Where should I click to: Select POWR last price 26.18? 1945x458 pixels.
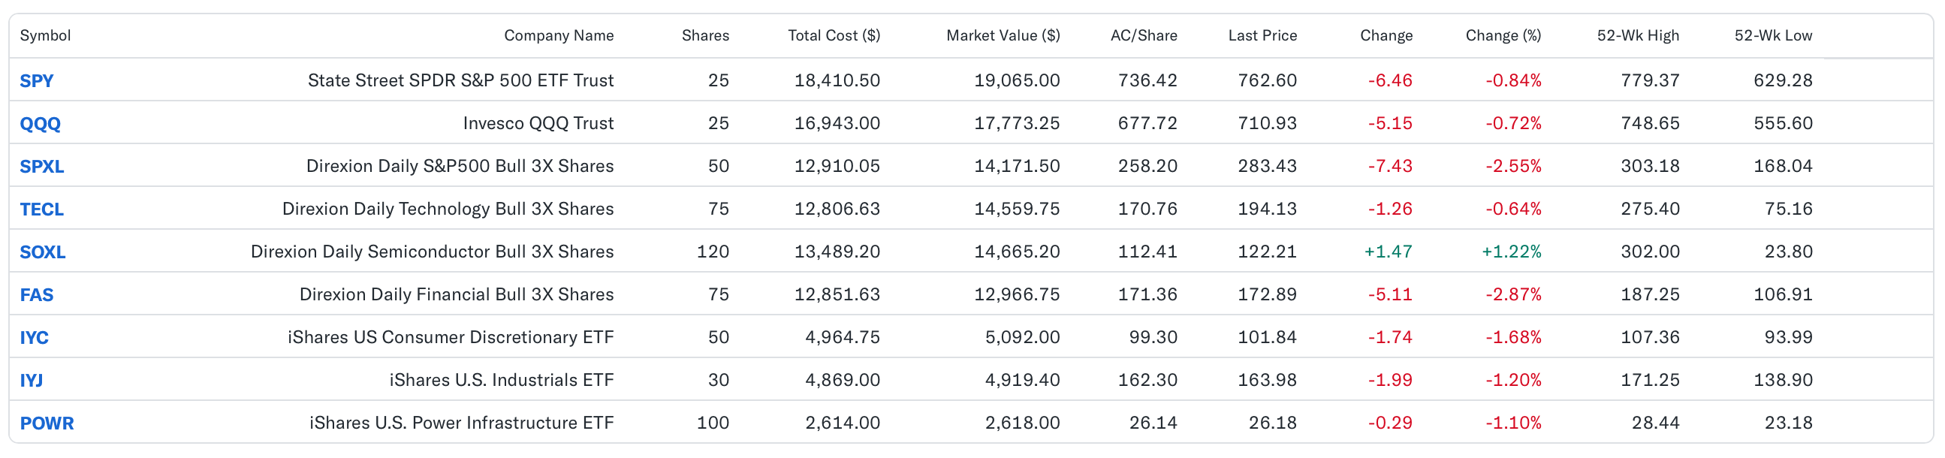1272,423
